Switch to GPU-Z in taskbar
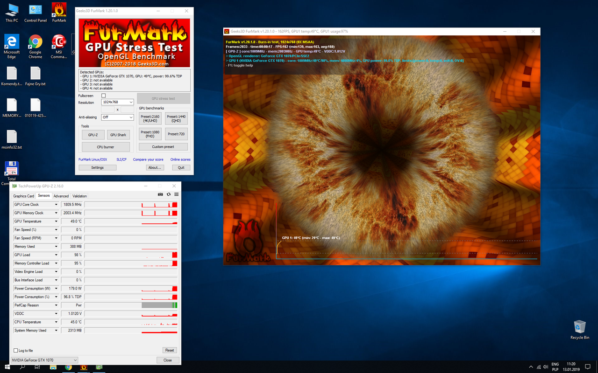Image resolution: width=598 pixels, height=373 pixels. [x=99, y=367]
